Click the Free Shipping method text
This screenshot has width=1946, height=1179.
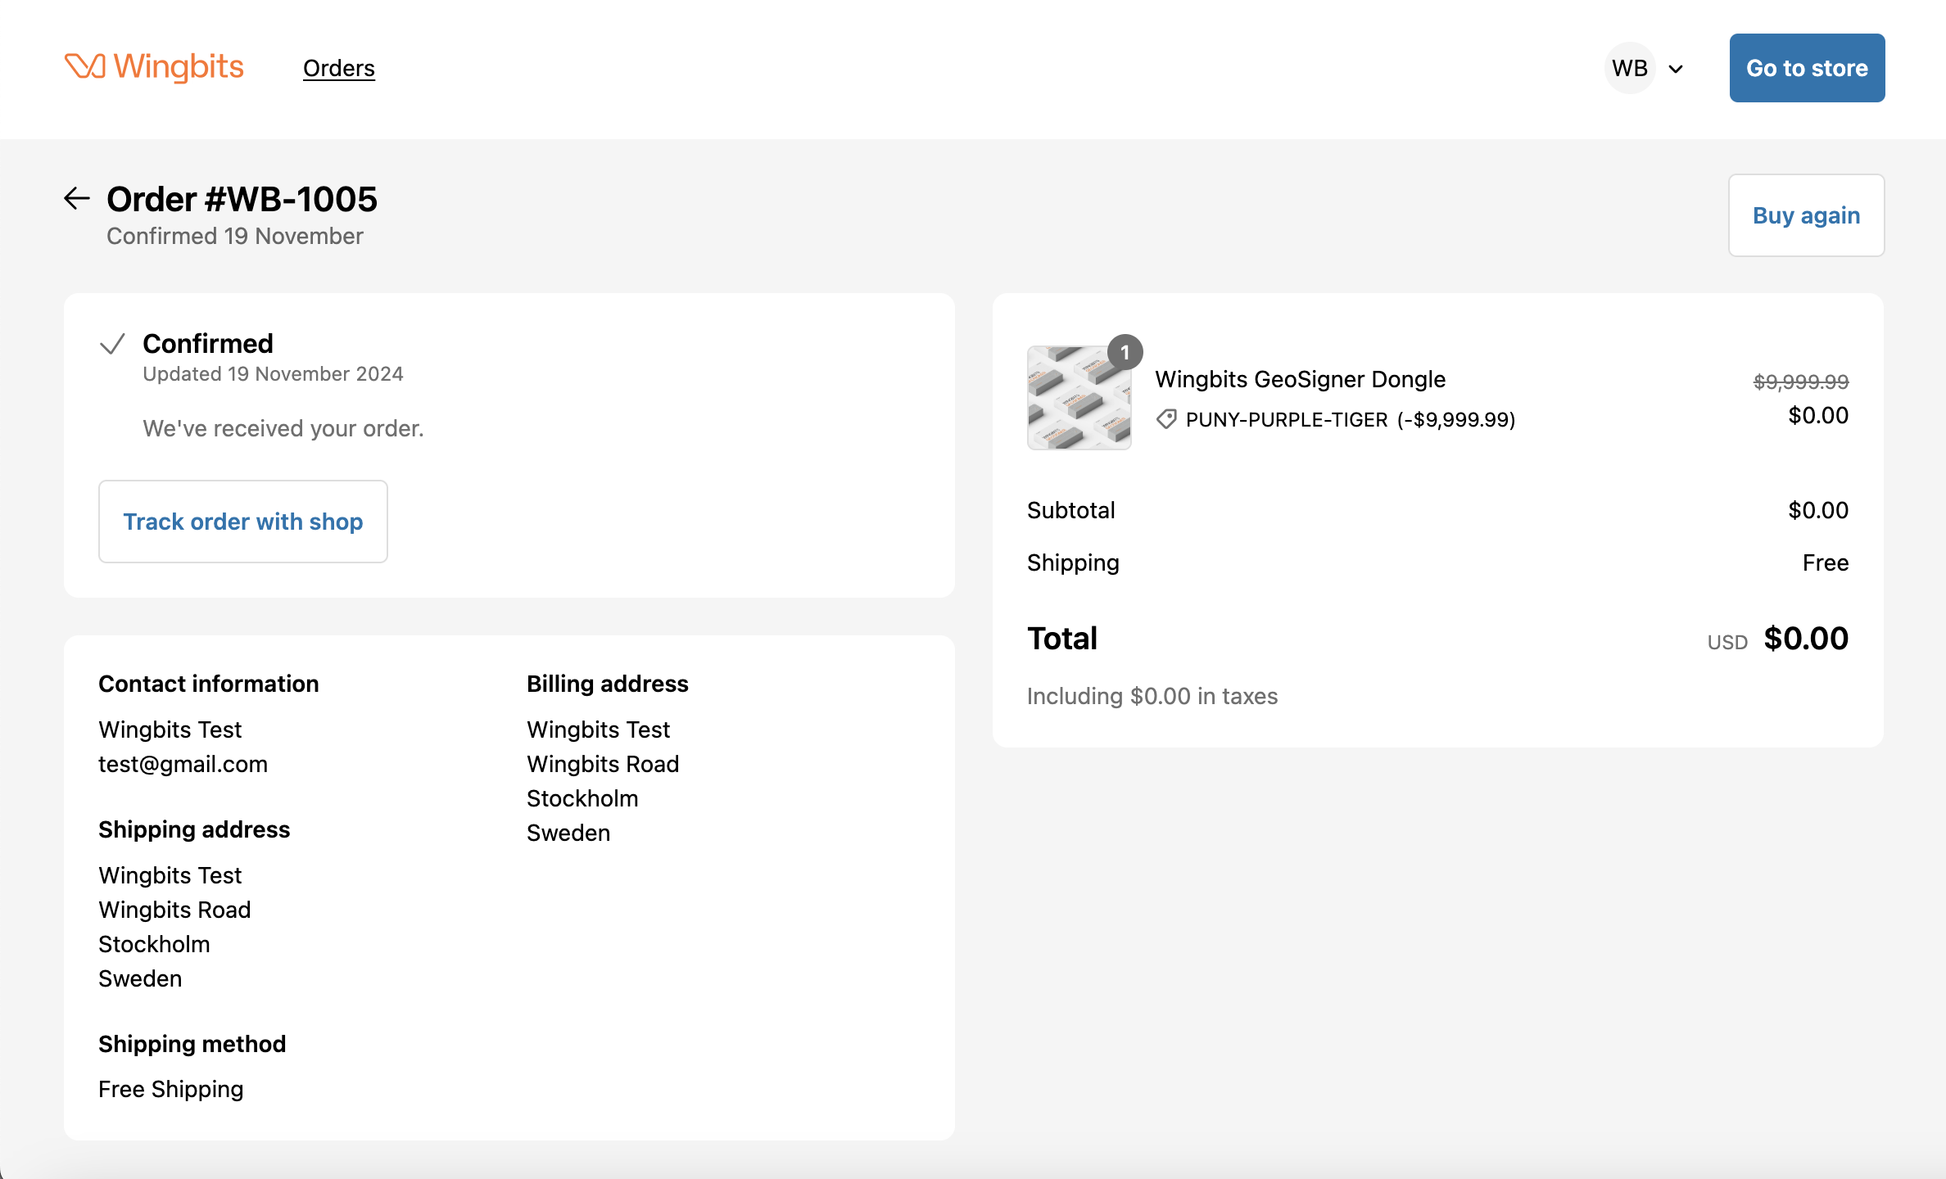pos(170,1089)
